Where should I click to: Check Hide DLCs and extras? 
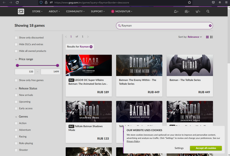16,44
